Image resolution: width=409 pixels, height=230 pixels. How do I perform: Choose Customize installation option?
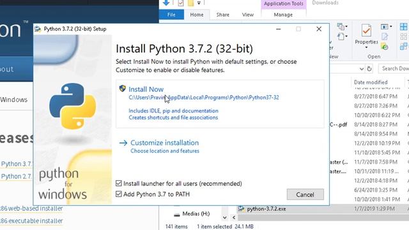coord(165,143)
